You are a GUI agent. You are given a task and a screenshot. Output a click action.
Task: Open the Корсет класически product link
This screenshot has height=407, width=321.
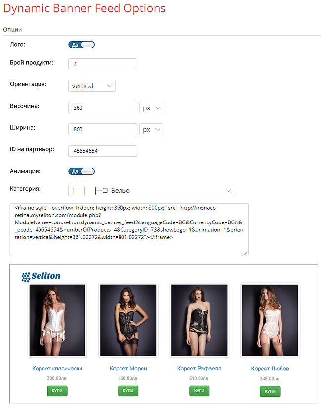pyautogui.click(x=57, y=369)
